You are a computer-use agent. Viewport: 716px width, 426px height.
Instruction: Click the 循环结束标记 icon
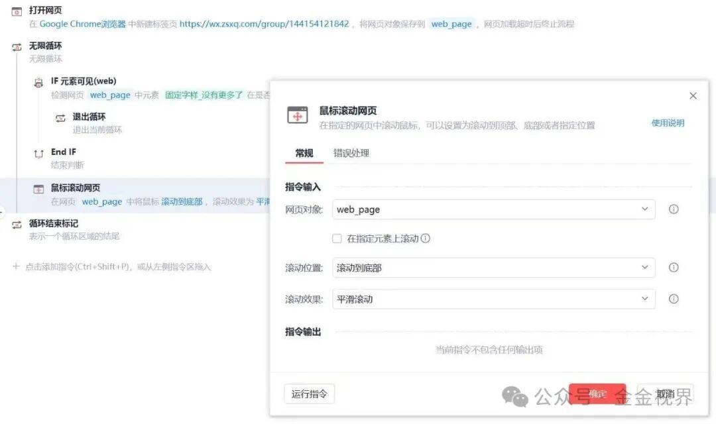(x=17, y=224)
